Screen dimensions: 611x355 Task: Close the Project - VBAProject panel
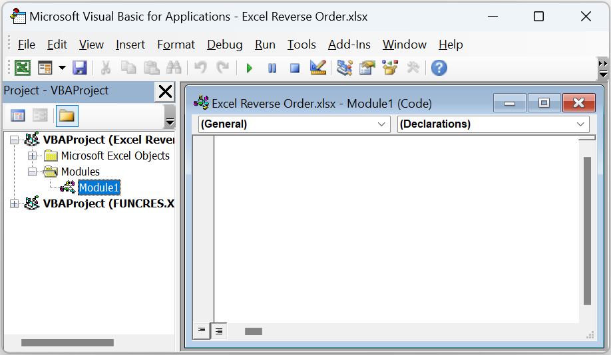pos(165,92)
